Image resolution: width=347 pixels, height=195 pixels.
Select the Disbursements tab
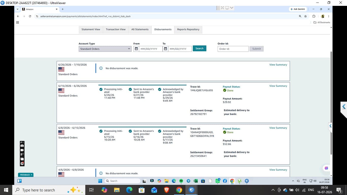pos(163,29)
